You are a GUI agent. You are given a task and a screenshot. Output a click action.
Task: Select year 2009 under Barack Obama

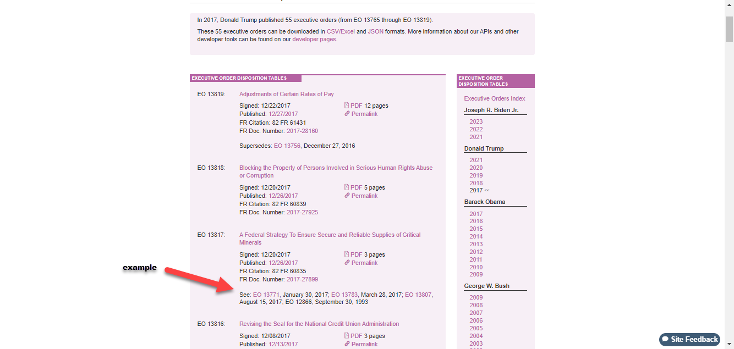tap(476, 274)
